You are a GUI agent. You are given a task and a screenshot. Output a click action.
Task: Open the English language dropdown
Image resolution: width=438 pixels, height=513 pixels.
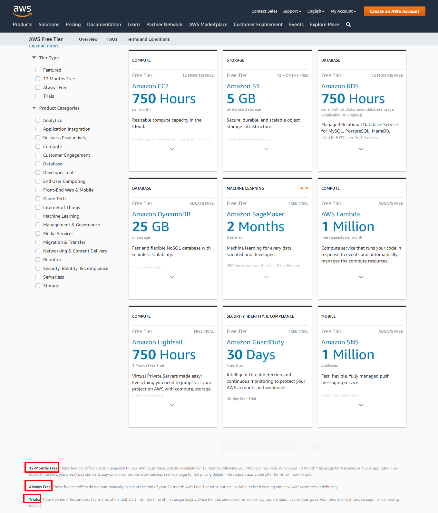click(316, 11)
